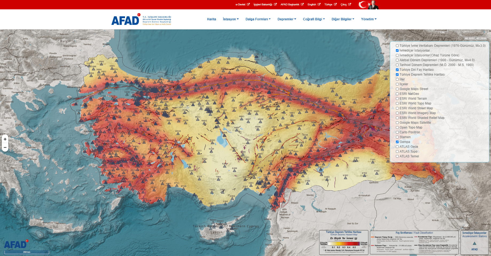Click the 200 km scale bar

(x=27, y=252)
